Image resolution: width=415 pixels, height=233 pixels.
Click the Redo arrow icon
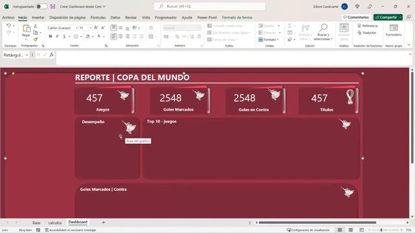8,32
